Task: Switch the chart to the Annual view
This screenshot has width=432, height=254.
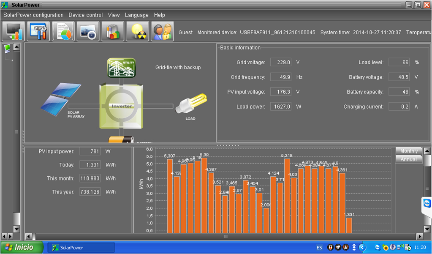Action: tap(409, 159)
